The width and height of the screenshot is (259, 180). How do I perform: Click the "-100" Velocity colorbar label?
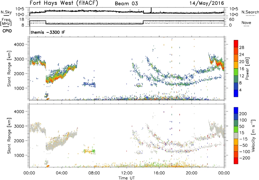[245, 152]
